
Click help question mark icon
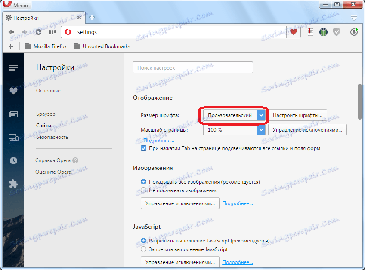coord(75,160)
